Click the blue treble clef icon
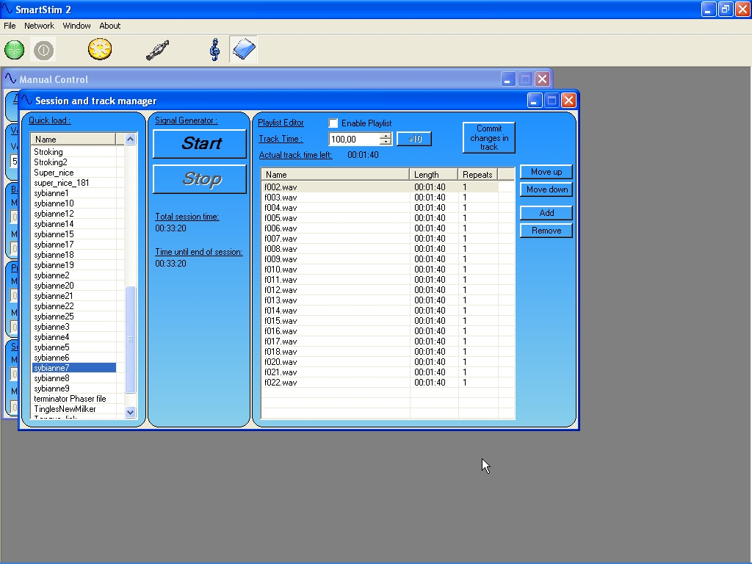The width and height of the screenshot is (752, 564). coord(214,50)
